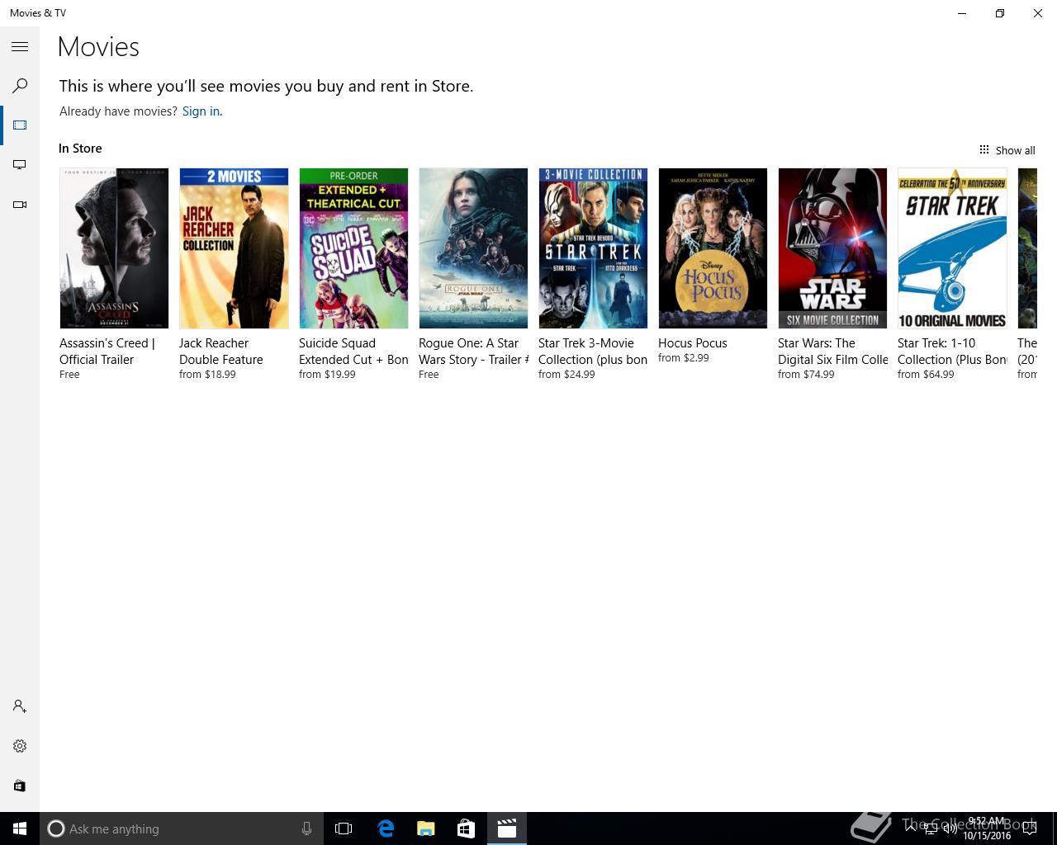
Task: Open the Store shopping bag sidebar icon
Action: (x=20, y=786)
